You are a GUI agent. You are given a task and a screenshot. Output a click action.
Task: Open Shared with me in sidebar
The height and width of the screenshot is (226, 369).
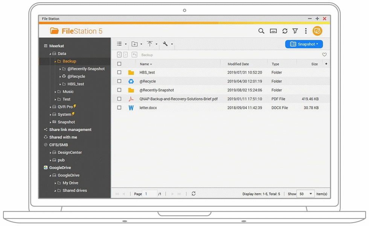click(63, 137)
